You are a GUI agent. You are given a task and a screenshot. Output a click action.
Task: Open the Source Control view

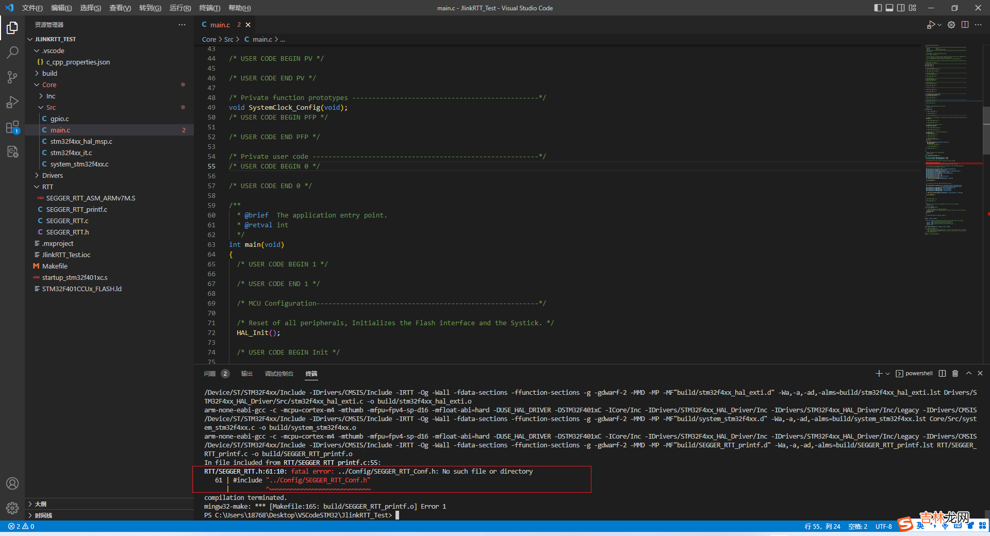[12, 77]
